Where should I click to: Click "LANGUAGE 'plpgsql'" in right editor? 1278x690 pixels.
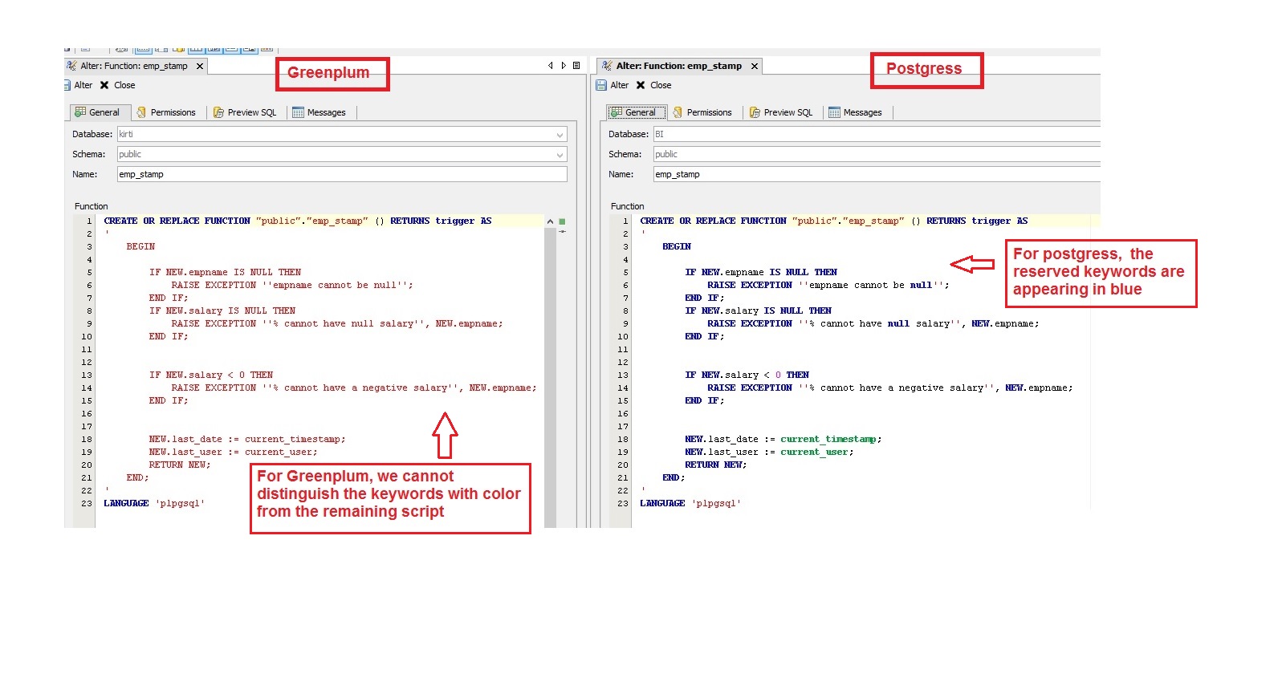[x=691, y=503]
